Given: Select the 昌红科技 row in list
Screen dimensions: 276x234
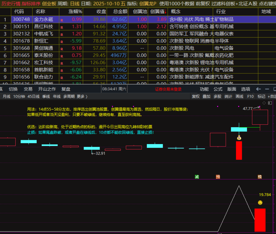Looking at the screenshot, I should click(x=43, y=27).
